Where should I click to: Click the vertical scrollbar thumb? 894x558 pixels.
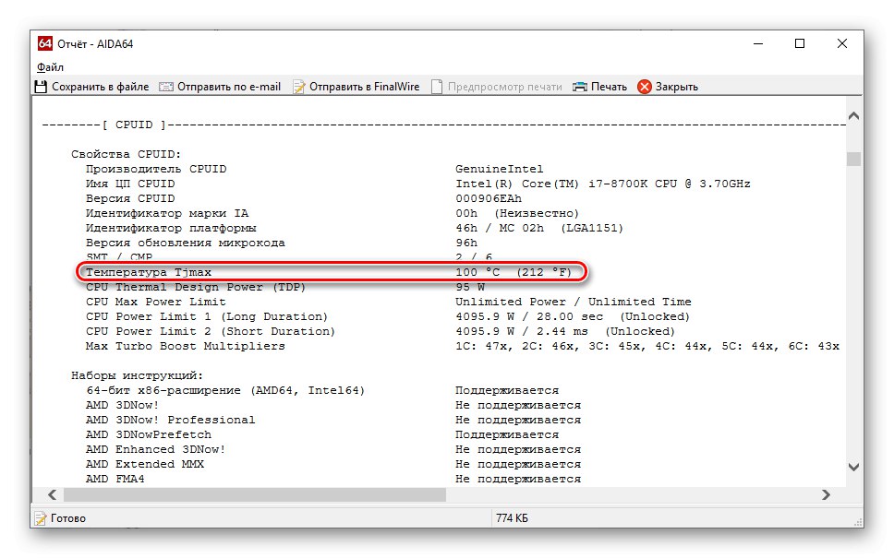click(x=853, y=159)
